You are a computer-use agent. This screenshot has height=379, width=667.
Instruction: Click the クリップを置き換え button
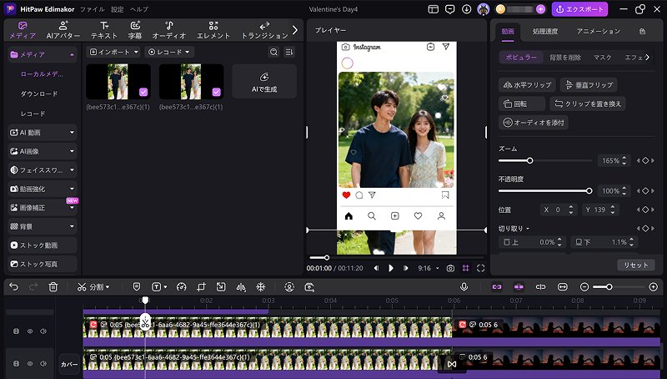(588, 104)
